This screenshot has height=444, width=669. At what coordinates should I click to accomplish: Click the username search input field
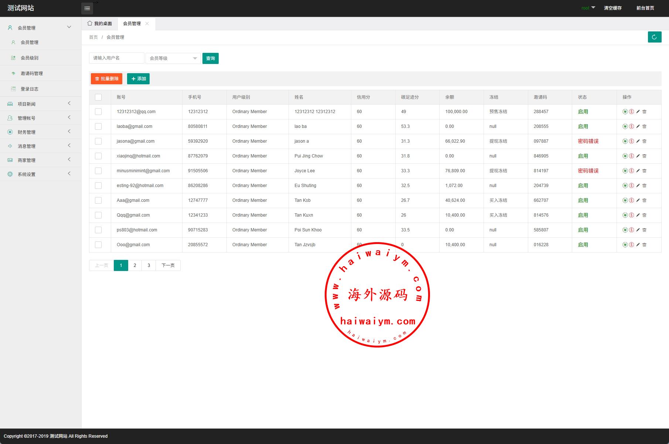coord(116,58)
